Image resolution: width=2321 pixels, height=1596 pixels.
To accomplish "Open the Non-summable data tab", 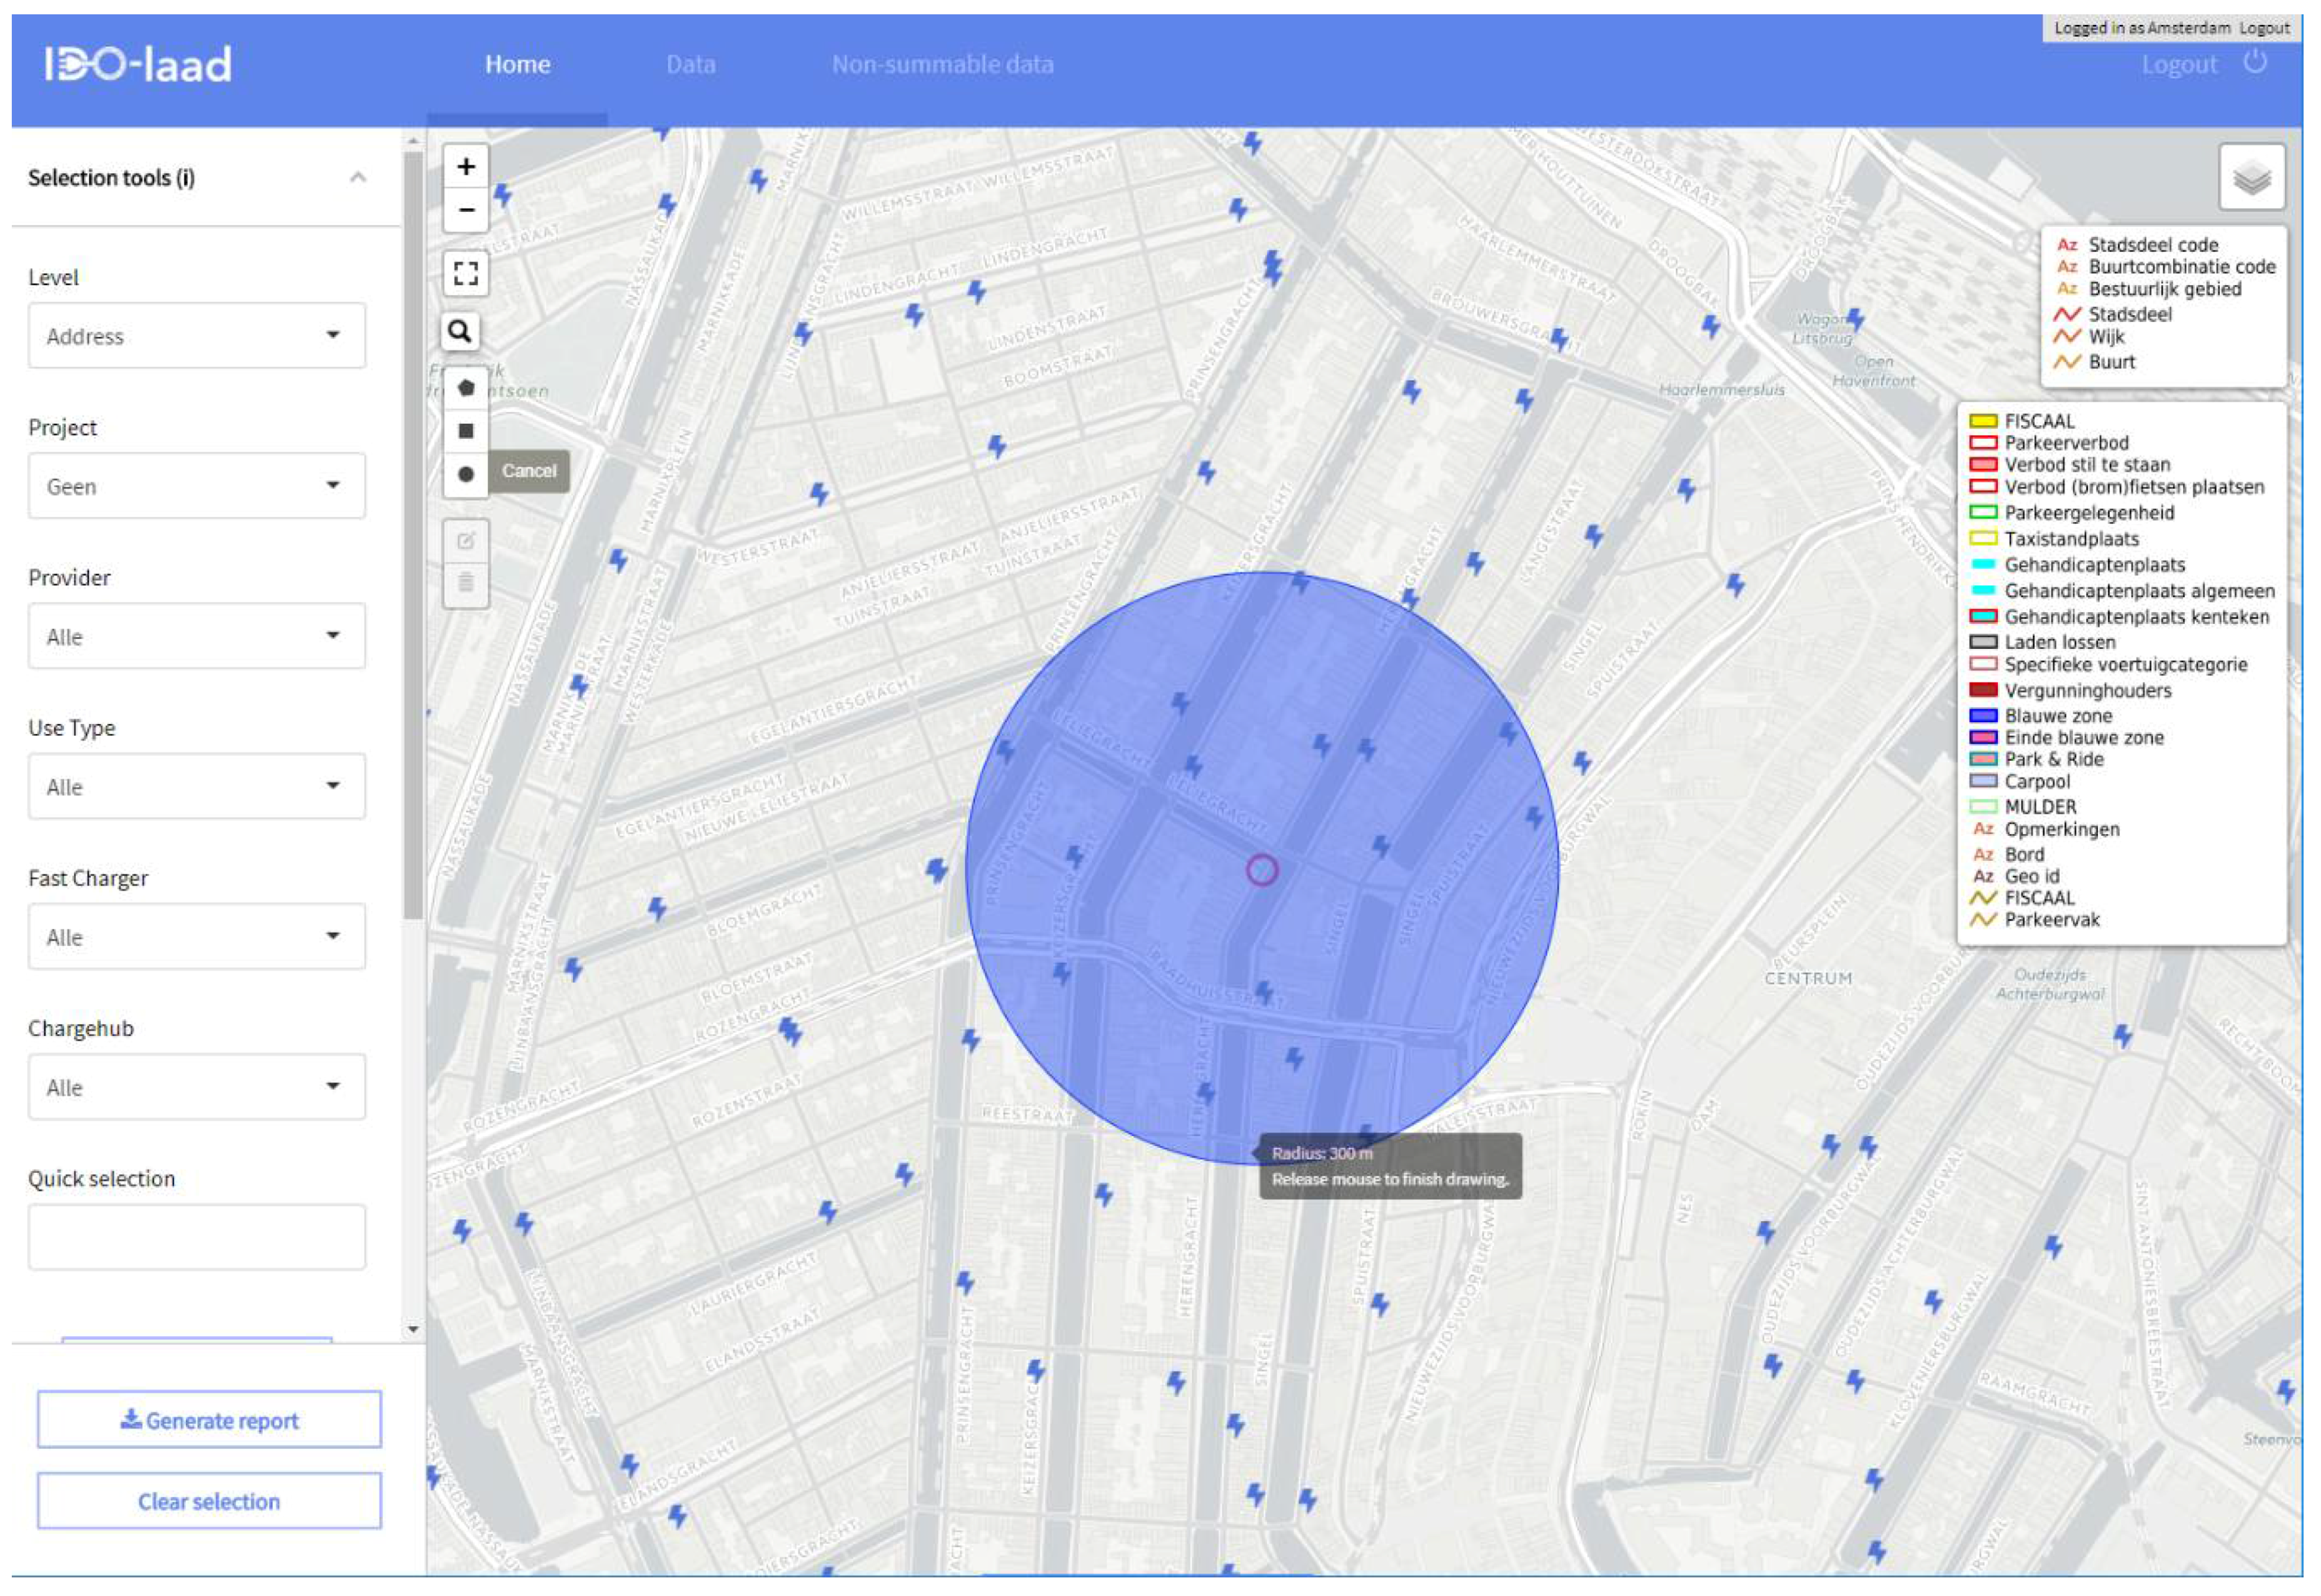I will click(x=942, y=65).
